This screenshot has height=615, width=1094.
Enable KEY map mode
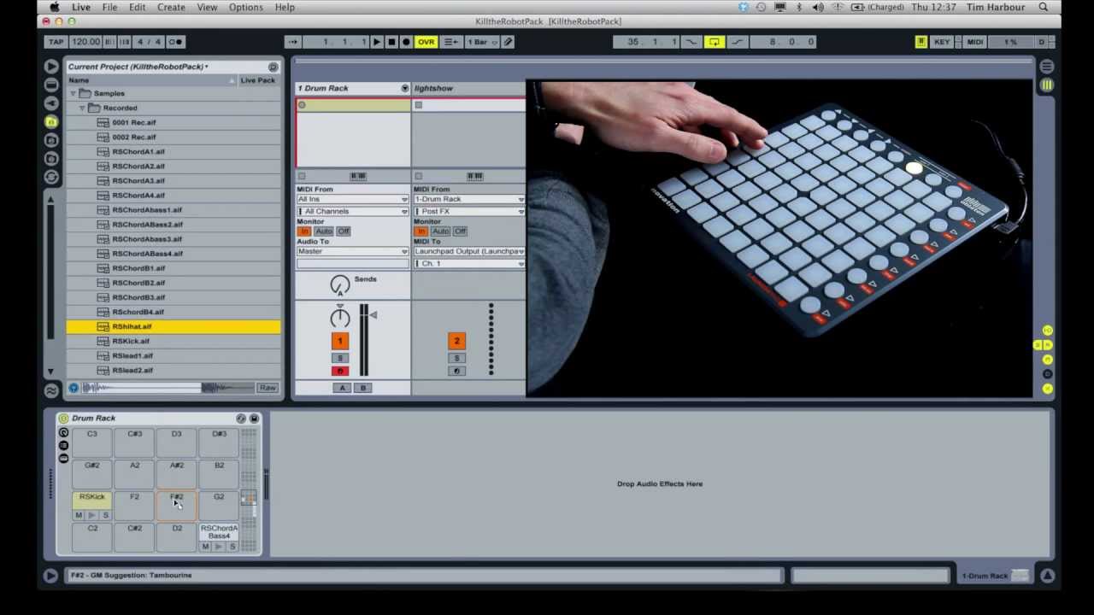pos(942,42)
